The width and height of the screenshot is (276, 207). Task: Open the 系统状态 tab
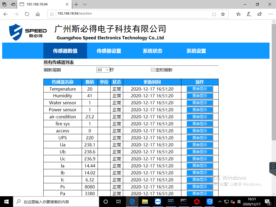point(153,51)
